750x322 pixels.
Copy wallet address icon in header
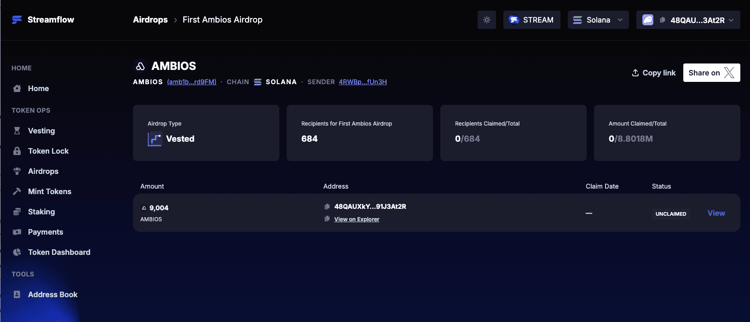click(663, 20)
